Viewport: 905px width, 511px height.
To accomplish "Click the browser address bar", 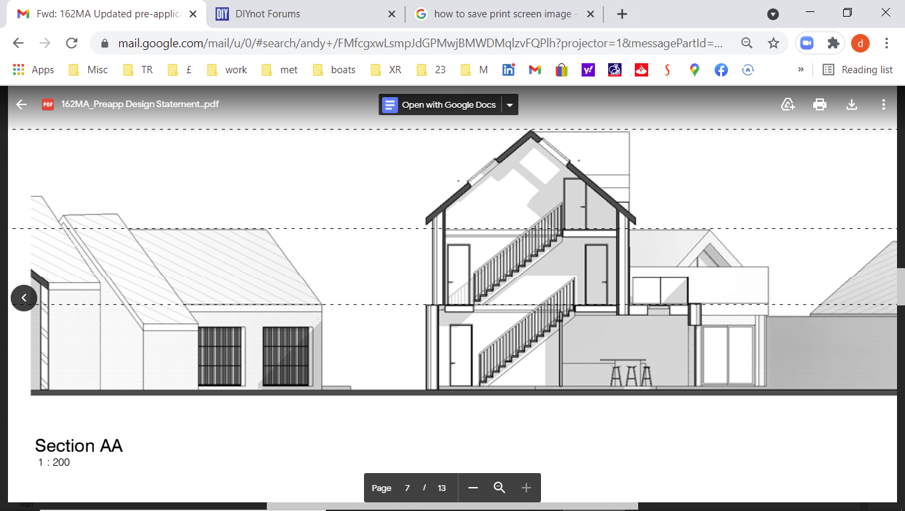I will pyautogui.click(x=419, y=43).
